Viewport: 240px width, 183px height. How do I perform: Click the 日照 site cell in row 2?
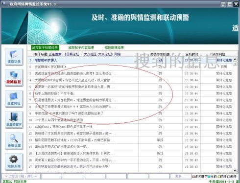click(x=224, y=67)
